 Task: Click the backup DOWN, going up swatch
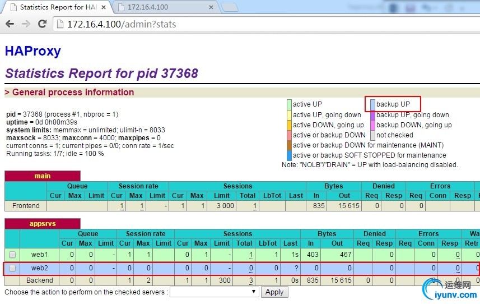(372, 125)
